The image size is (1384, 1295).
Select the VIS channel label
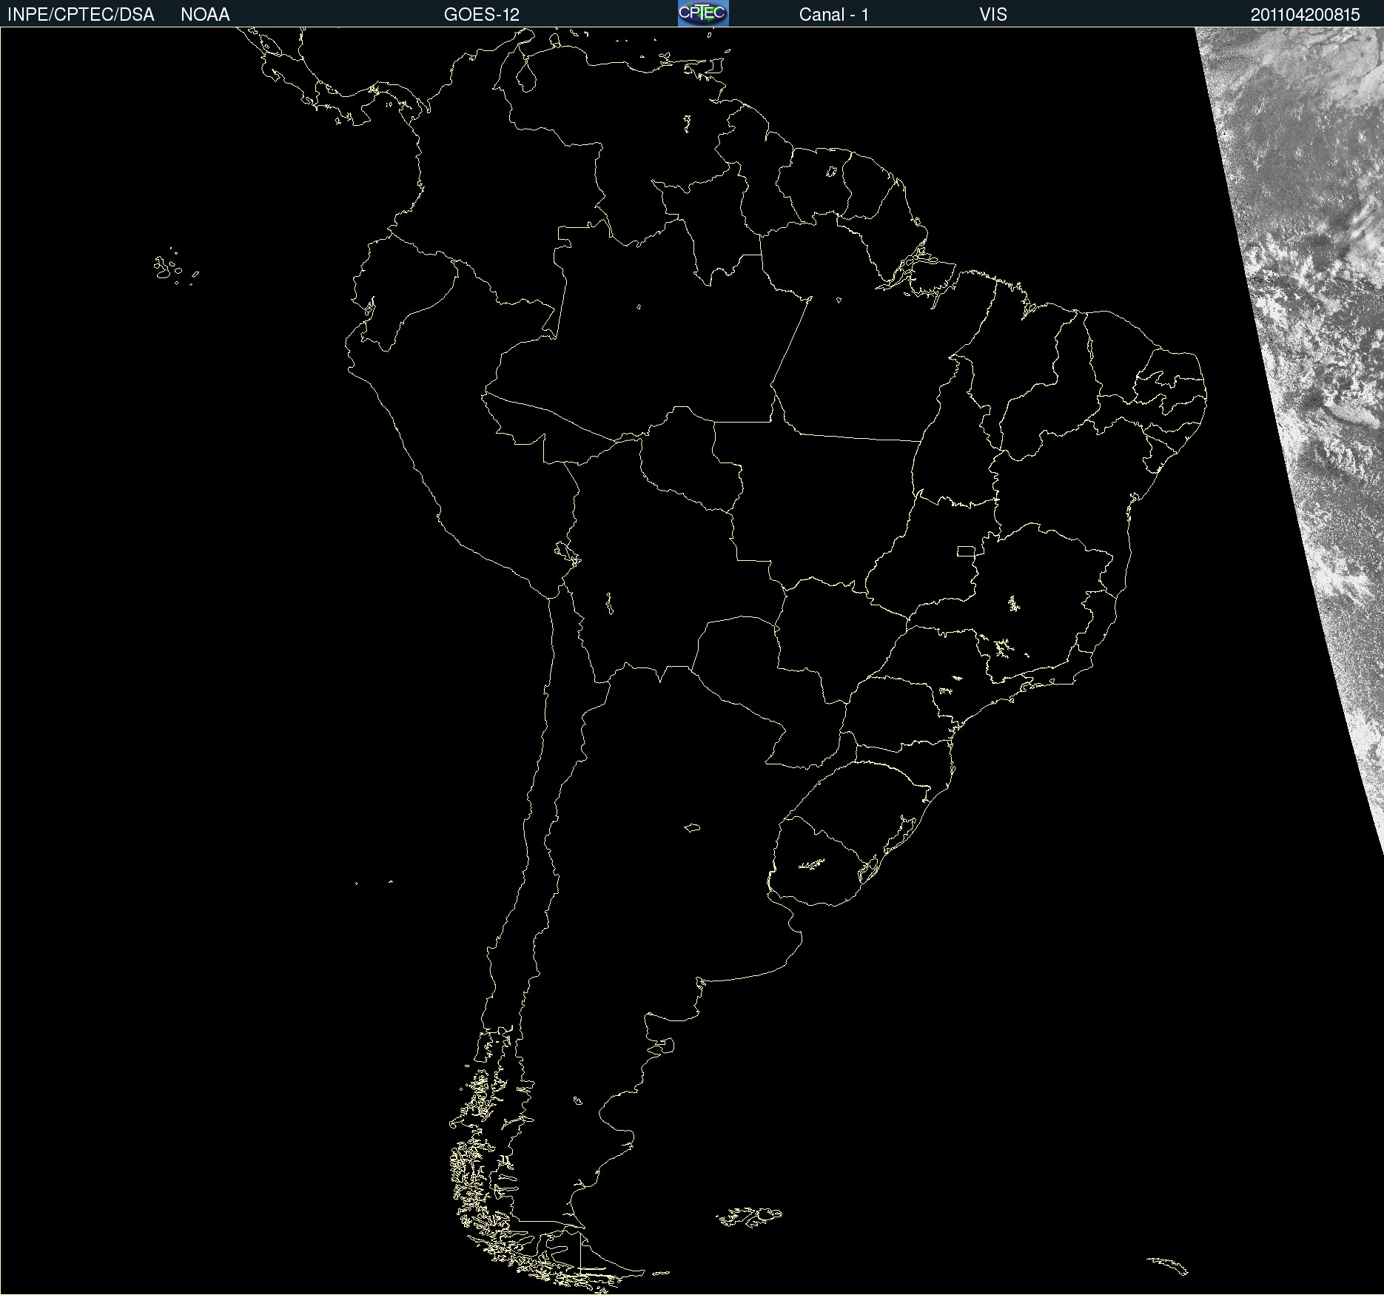point(993,15)
